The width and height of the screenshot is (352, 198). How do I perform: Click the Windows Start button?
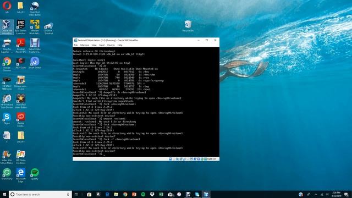4,194
